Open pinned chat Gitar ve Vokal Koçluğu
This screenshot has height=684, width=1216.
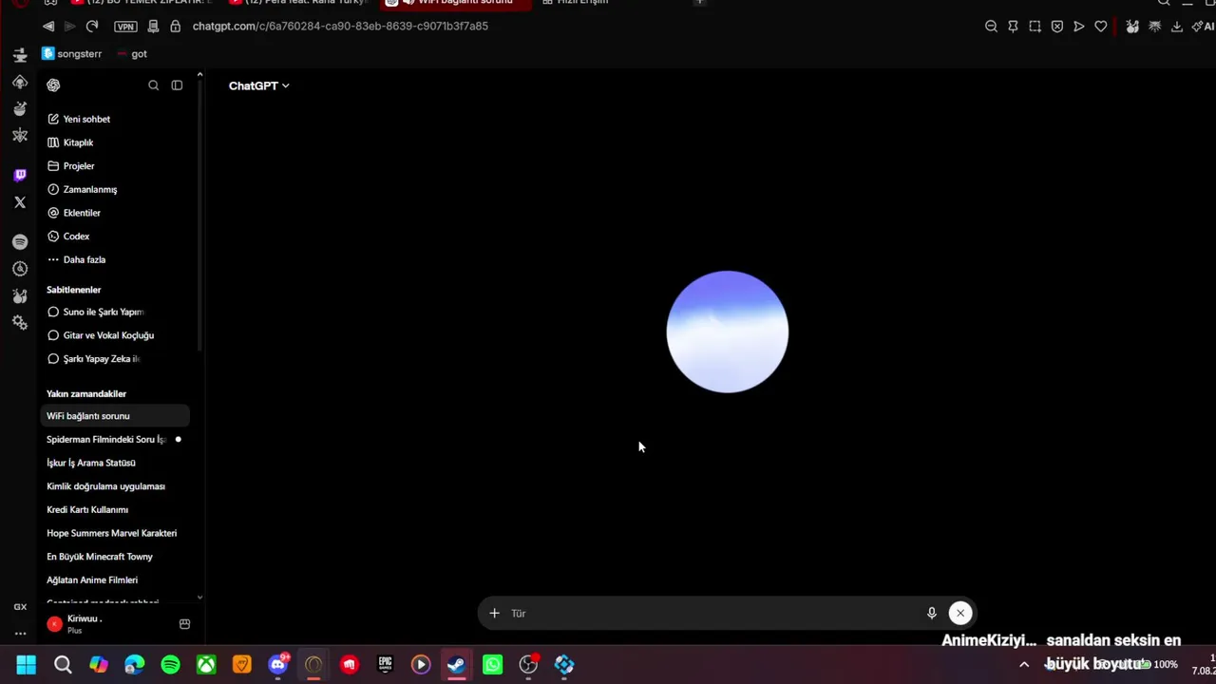tap(114, 335)
